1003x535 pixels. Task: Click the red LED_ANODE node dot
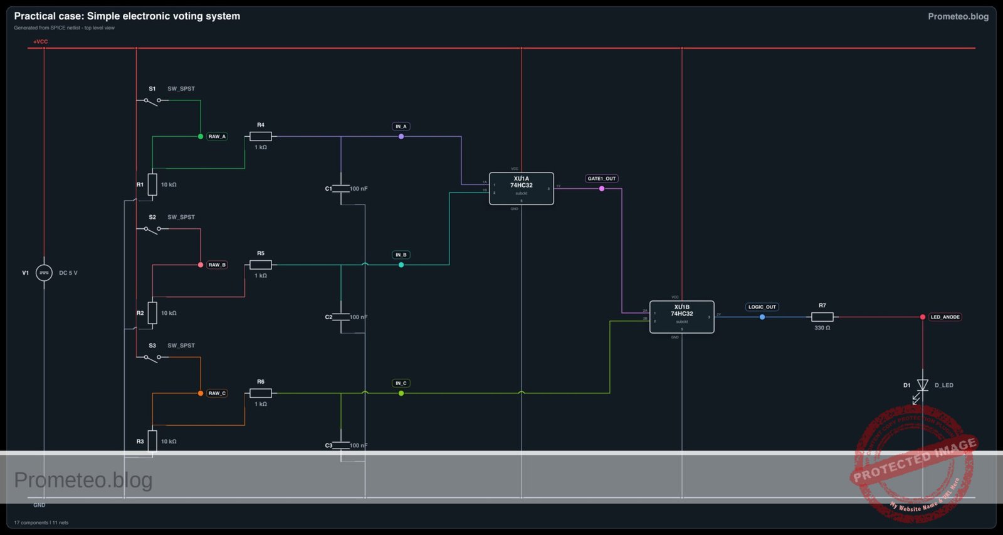coord(923,317)
